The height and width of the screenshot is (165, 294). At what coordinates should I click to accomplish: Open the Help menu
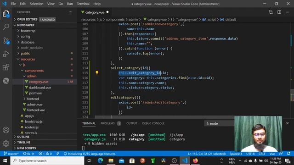click(97, 4)
